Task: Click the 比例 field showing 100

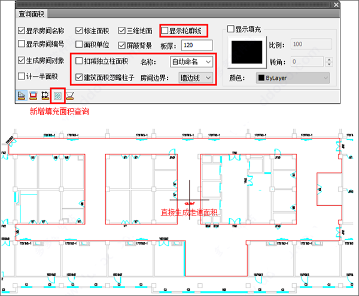Action: [311, 44]
